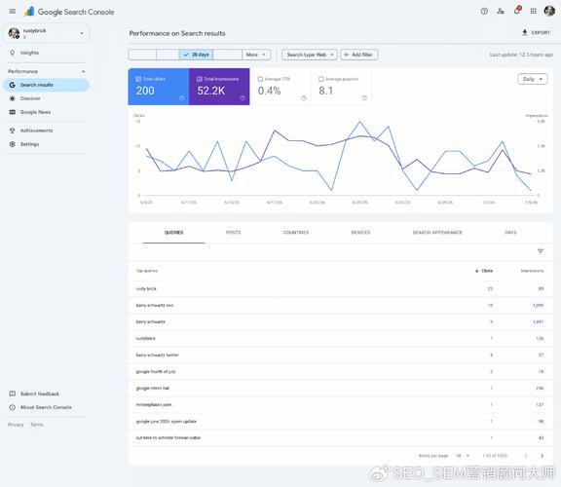This screenshot has width=561, height=487.
Task: Enable the Average CTR checkbox
Action: [x=260, y=79]
